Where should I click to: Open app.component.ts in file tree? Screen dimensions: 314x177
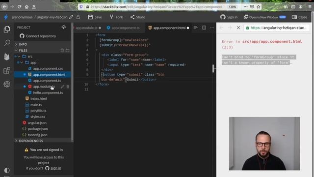tap(47, 81)
